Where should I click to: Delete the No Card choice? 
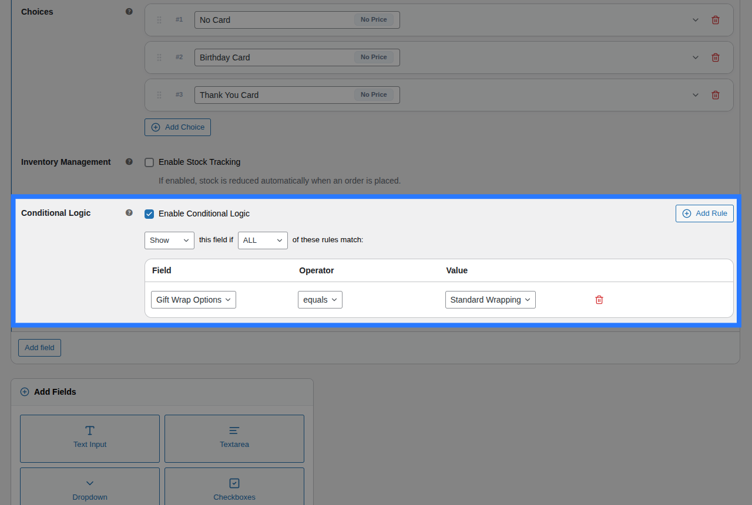(716, 20)
